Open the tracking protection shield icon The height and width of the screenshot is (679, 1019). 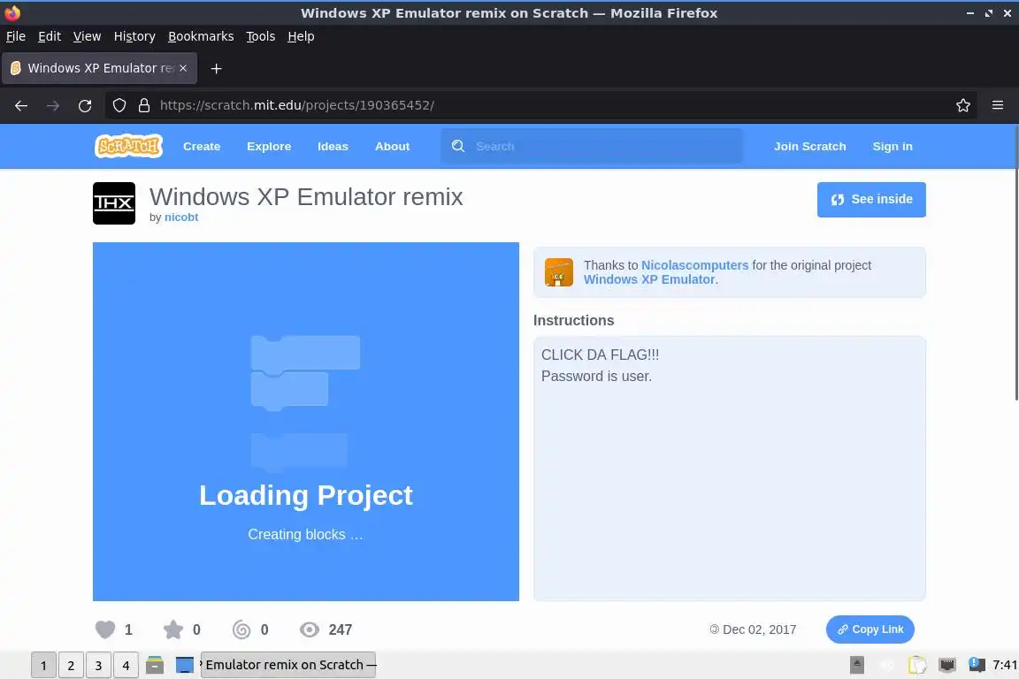click(x=119, y=105)
